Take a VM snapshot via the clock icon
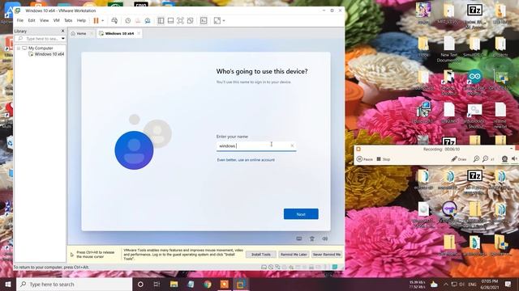 coord(128,20)
